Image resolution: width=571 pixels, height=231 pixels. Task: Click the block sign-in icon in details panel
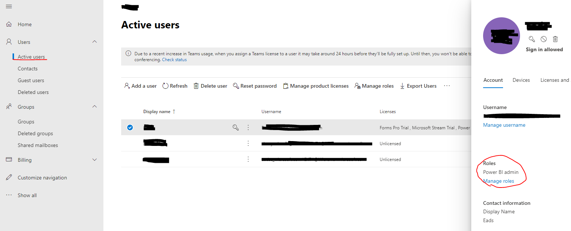point(543,39)
